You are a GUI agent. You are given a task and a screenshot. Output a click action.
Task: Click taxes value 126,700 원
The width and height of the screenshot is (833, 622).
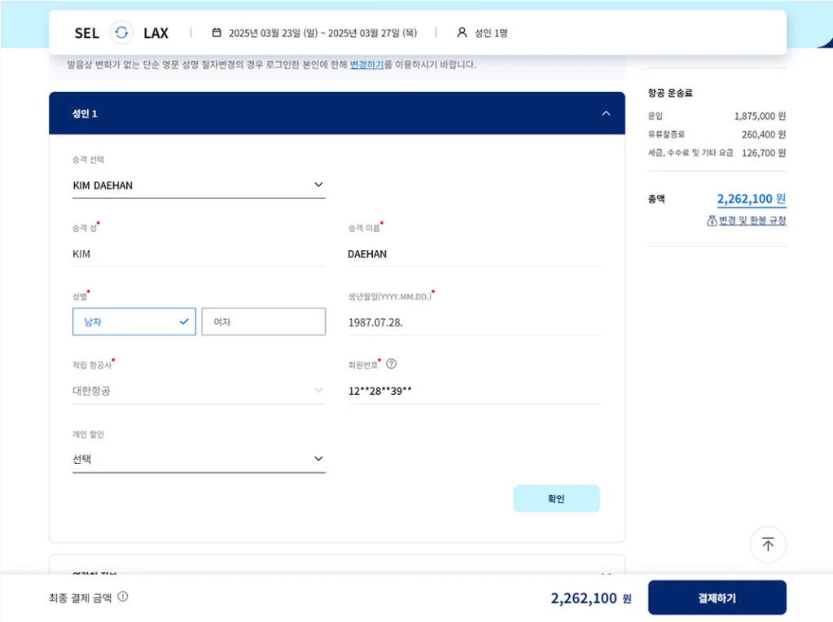click(764, 153)
